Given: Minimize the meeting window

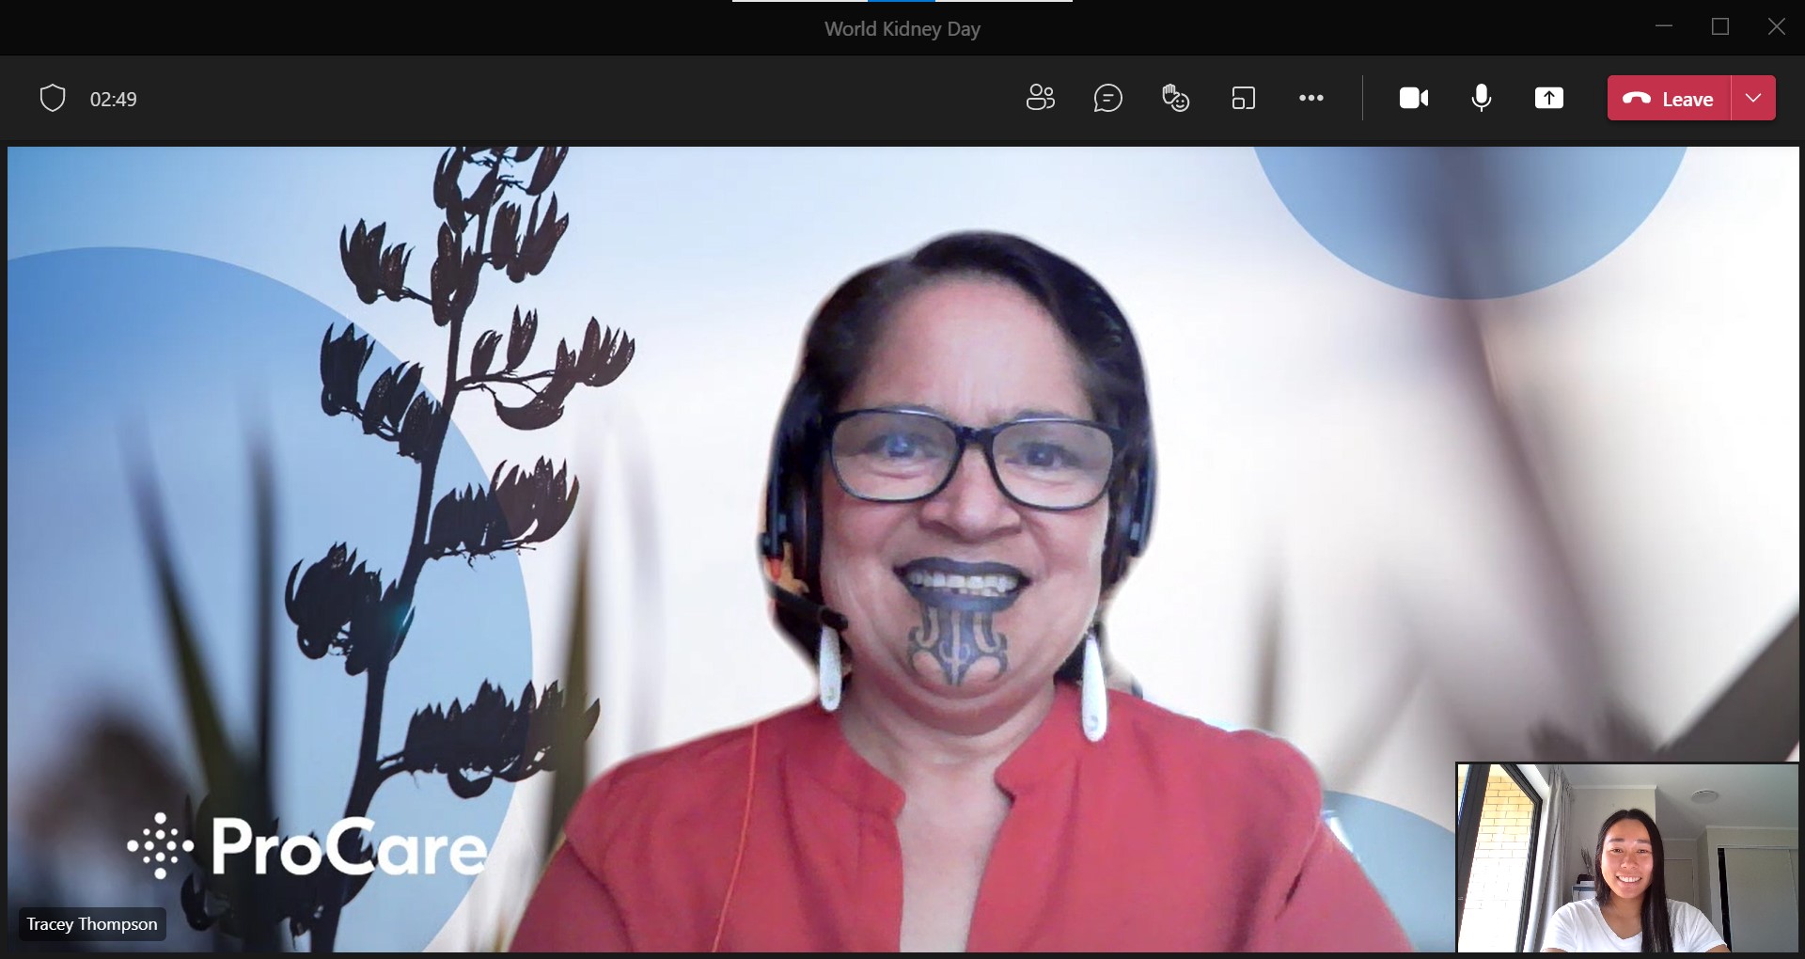Looking at the screenshot, I should pos(1664,27).
